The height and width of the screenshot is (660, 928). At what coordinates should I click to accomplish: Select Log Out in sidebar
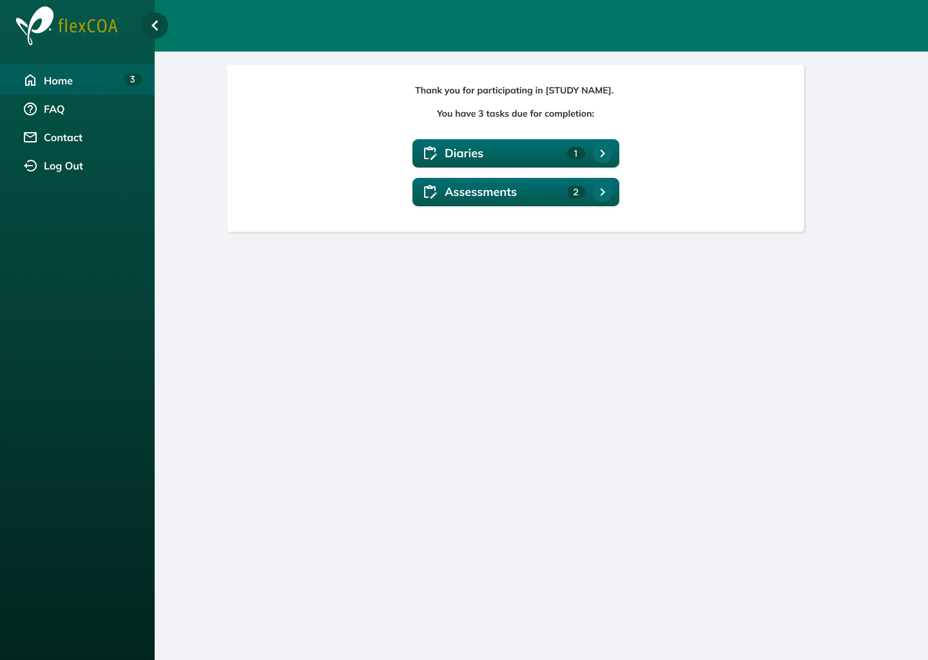pos(77,166)
